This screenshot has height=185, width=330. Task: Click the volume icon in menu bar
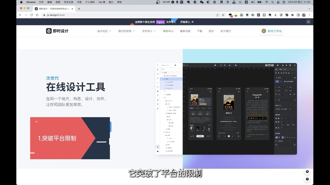[253, 2]
